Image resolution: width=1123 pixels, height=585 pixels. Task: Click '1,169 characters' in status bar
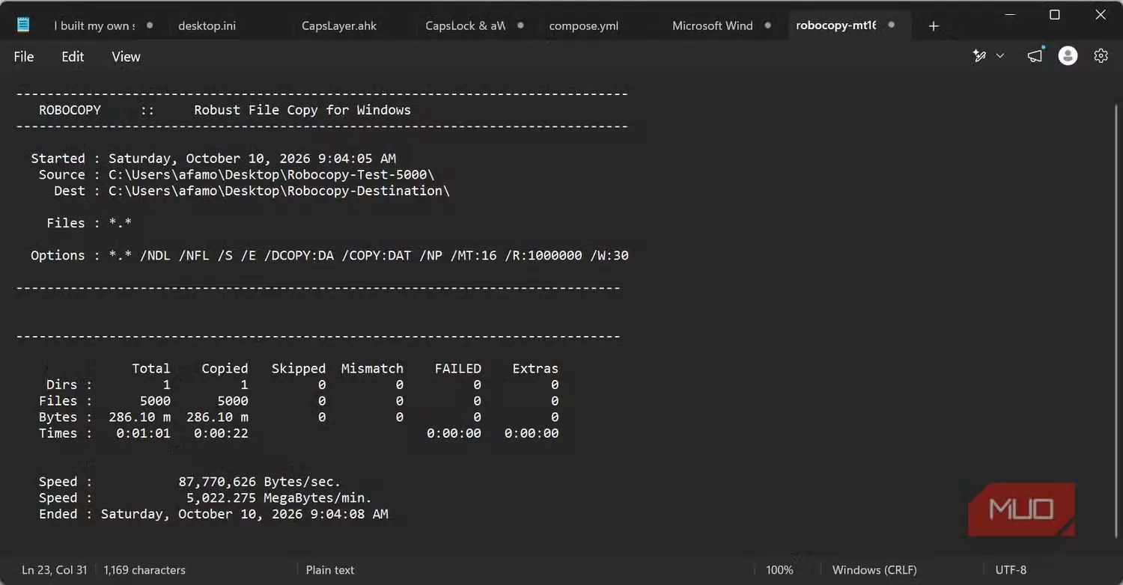tap(144, 570)
